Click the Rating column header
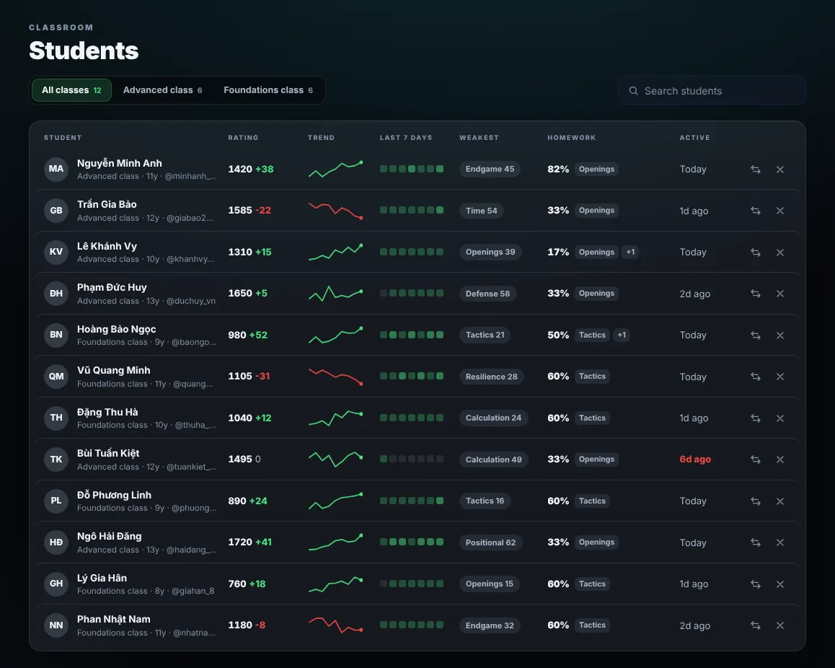Viewport: 835px width, 668px height. coord(243,138)
